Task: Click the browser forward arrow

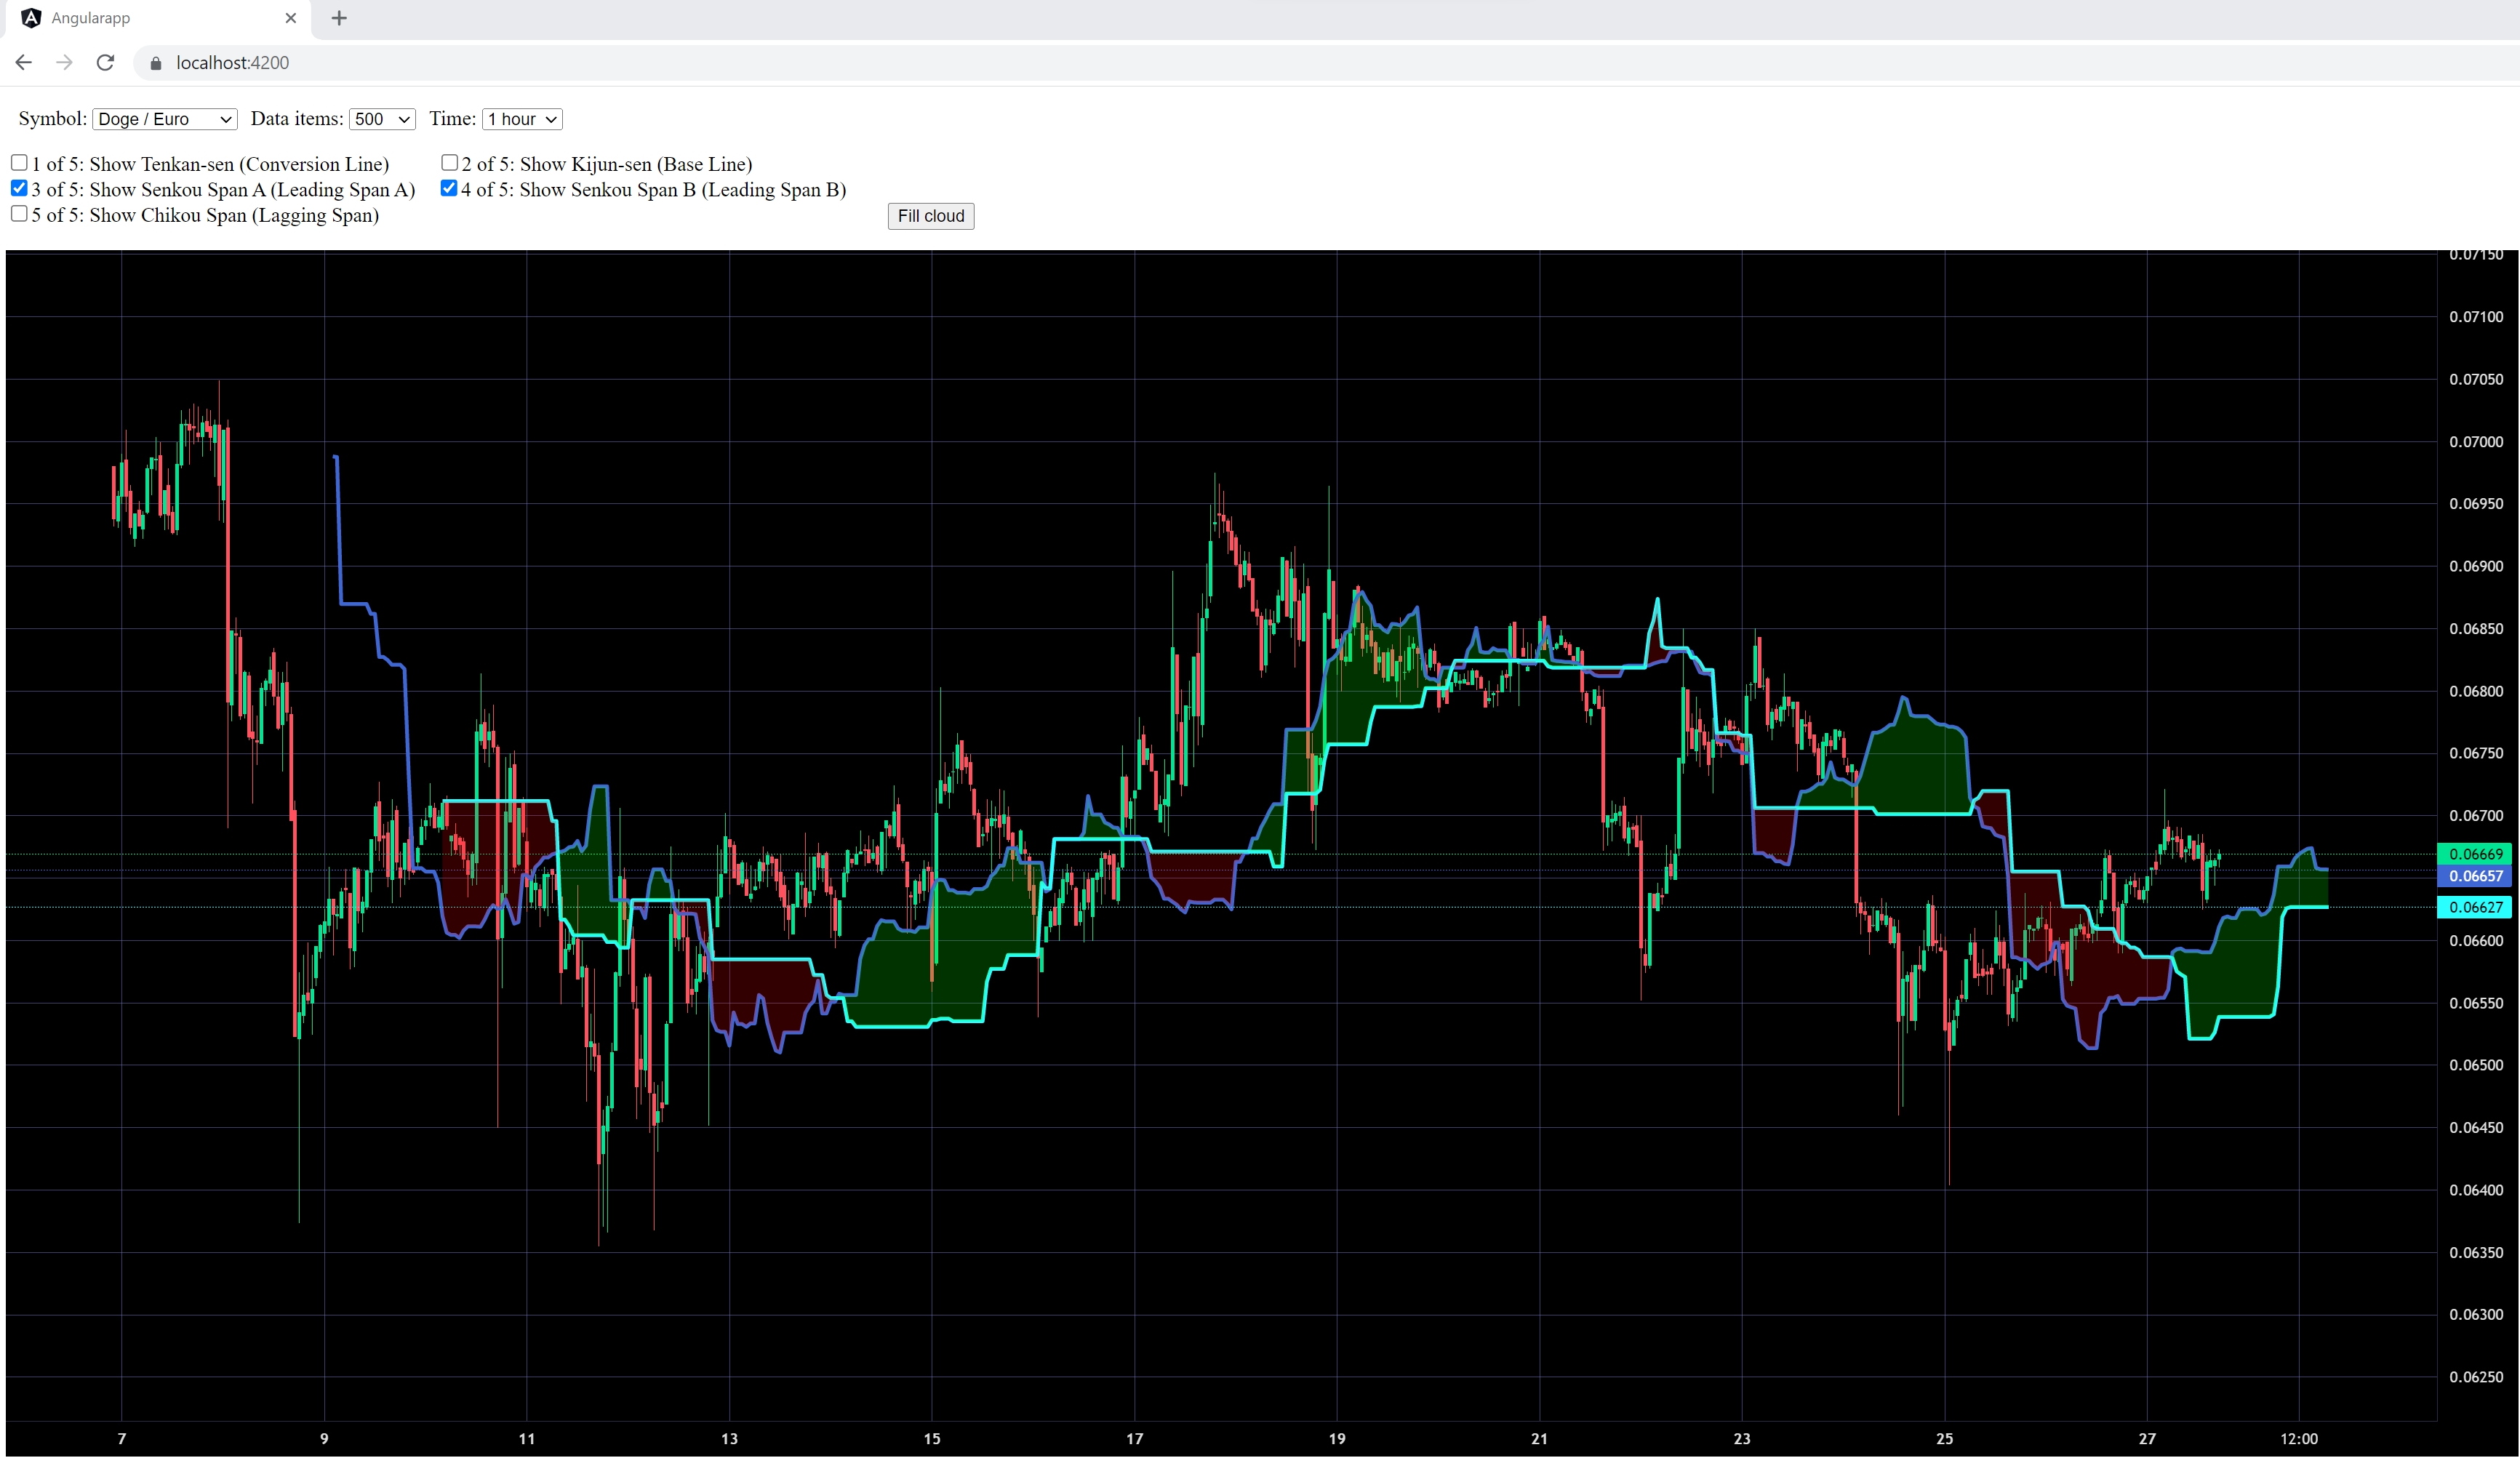Action: [x=65, y=63]
